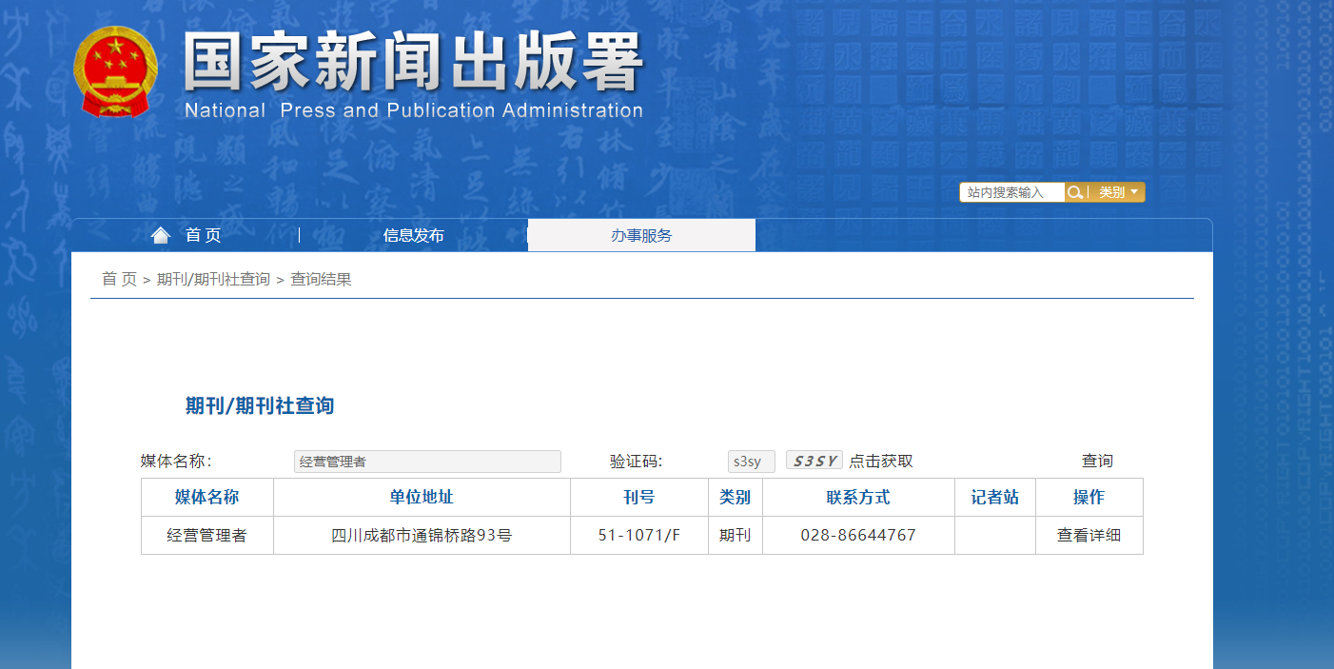Click 查询结果 breadcrumb text
This screenshot has height=669, width=1334.
321,279
